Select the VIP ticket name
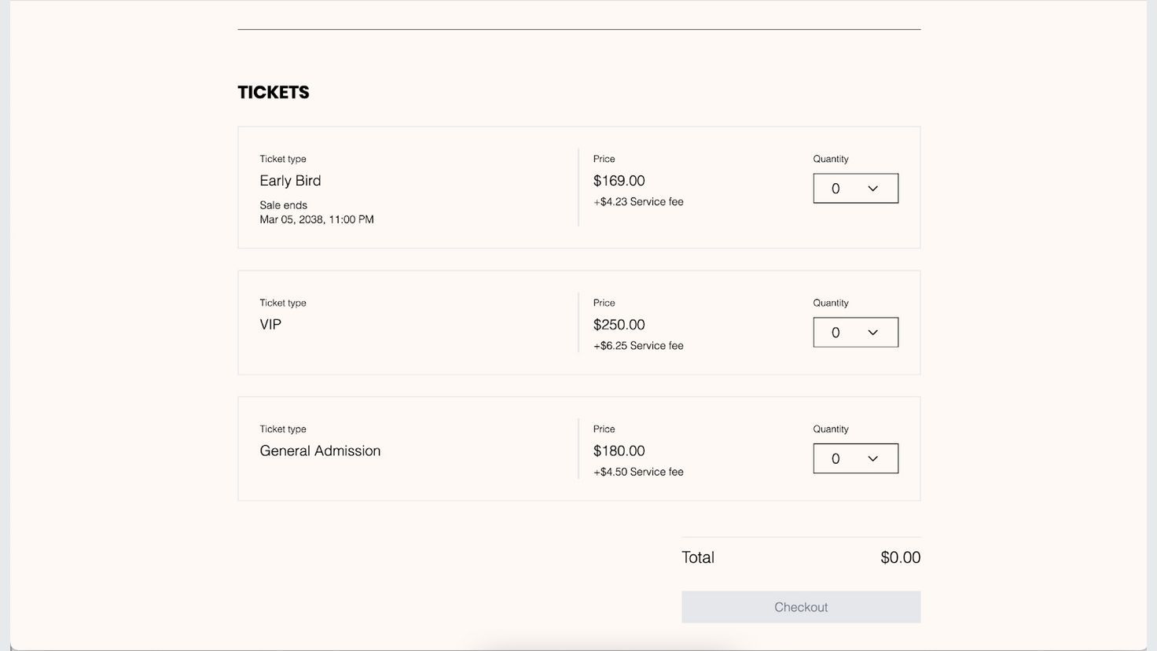 (x=270, y=325)
